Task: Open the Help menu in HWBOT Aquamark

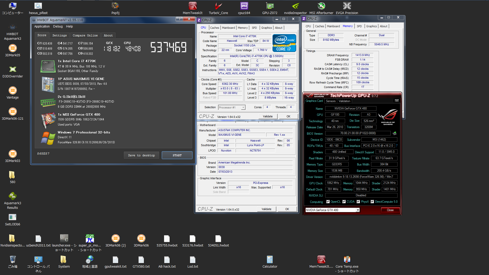Action: (x=69, y=26)
